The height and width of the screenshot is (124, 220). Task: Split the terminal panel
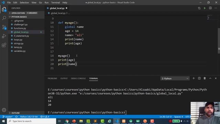coord(199,78)
